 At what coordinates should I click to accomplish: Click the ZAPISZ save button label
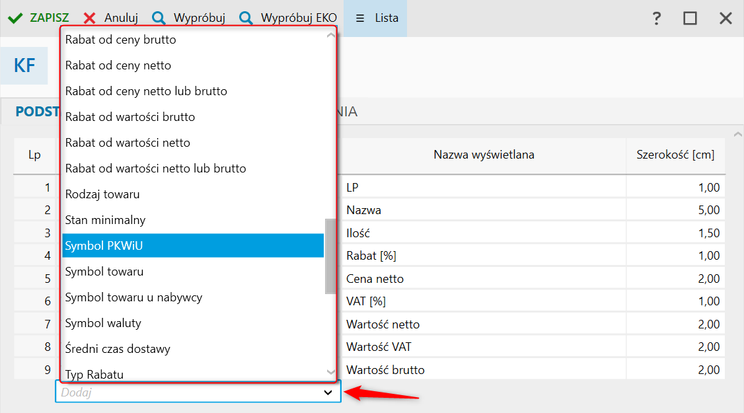pyautogui.click(x=50, y=18)
